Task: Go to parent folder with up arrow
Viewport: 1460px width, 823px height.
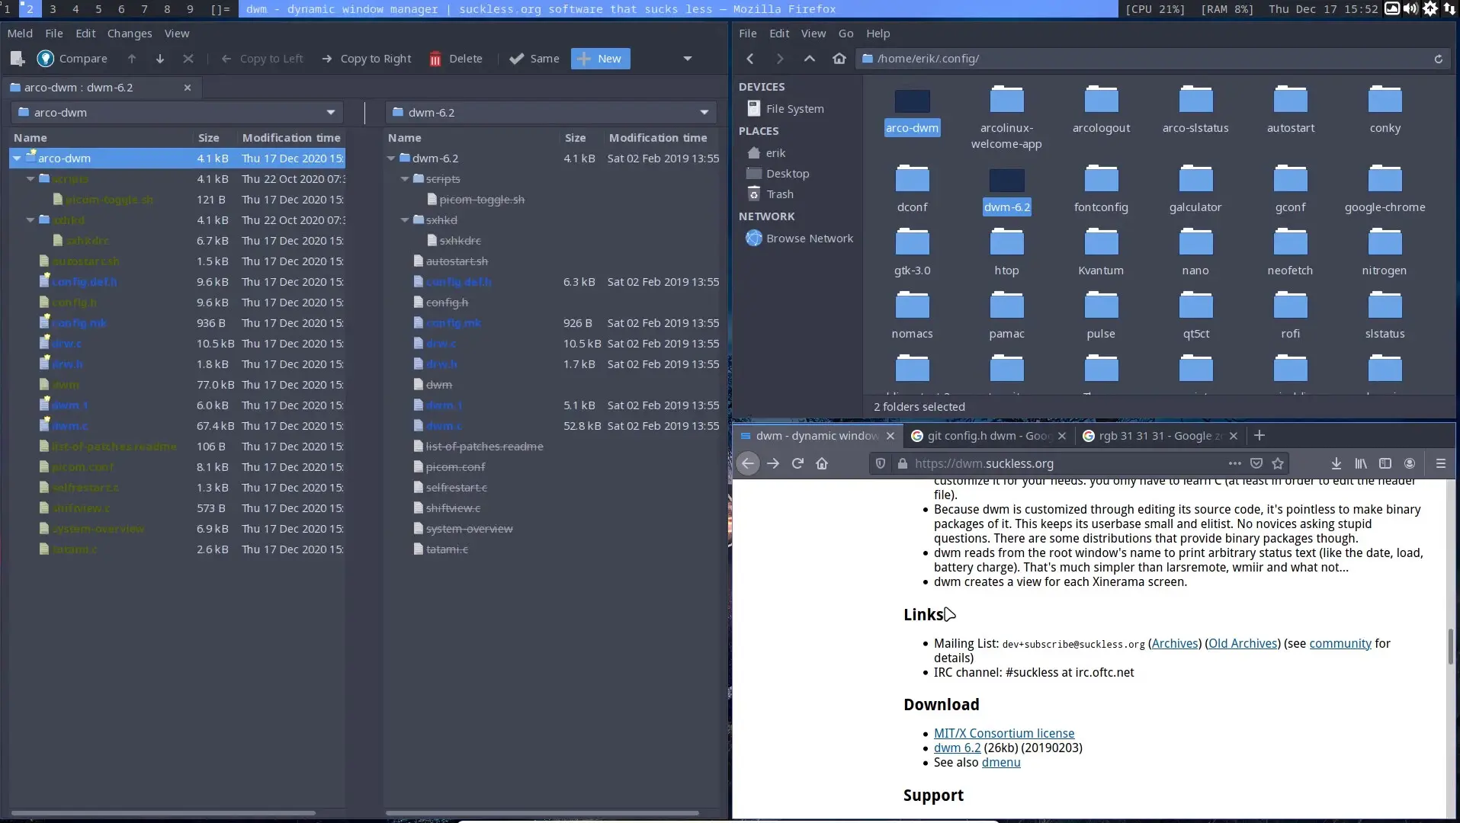Action: click(810, 59)
